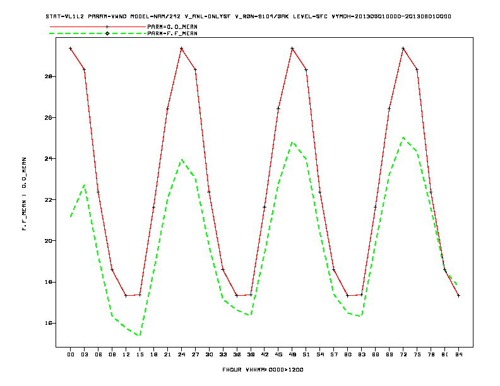Click x-axis tick label 06
Image resolution: width=500 pixels, height=386 pixels.
(x=98, y=354)
